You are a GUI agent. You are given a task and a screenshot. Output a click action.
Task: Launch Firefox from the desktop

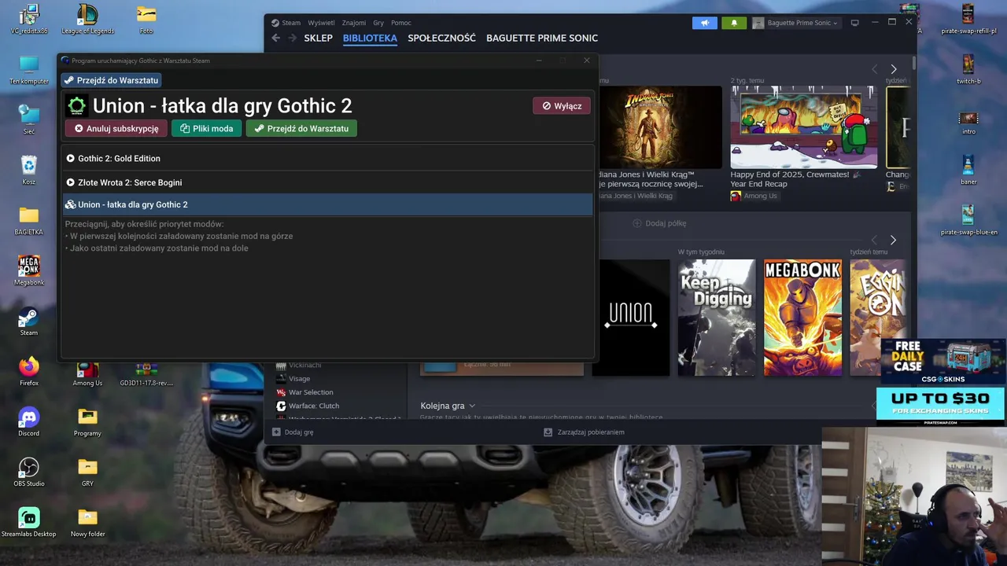(29, 371)
